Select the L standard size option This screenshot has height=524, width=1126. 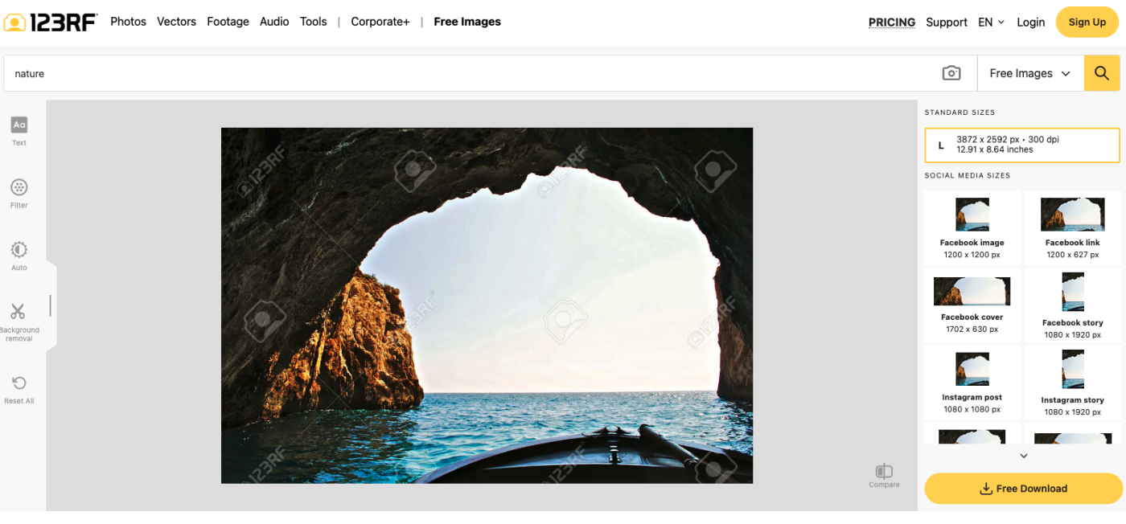click(x=1021, y=145)
